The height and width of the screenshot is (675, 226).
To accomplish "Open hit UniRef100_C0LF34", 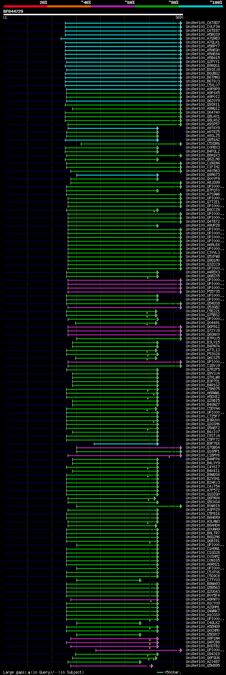I will pos(203,27).
